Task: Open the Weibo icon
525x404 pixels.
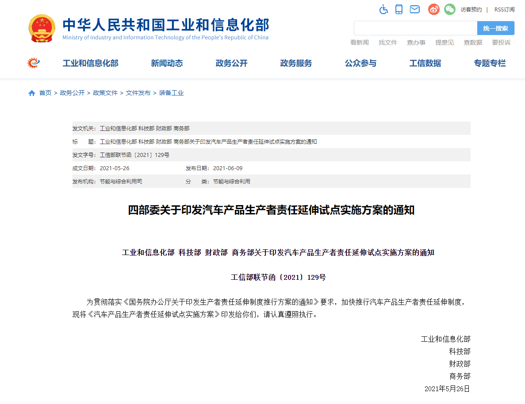Action: pyautogui.click(x=433, y=9)
